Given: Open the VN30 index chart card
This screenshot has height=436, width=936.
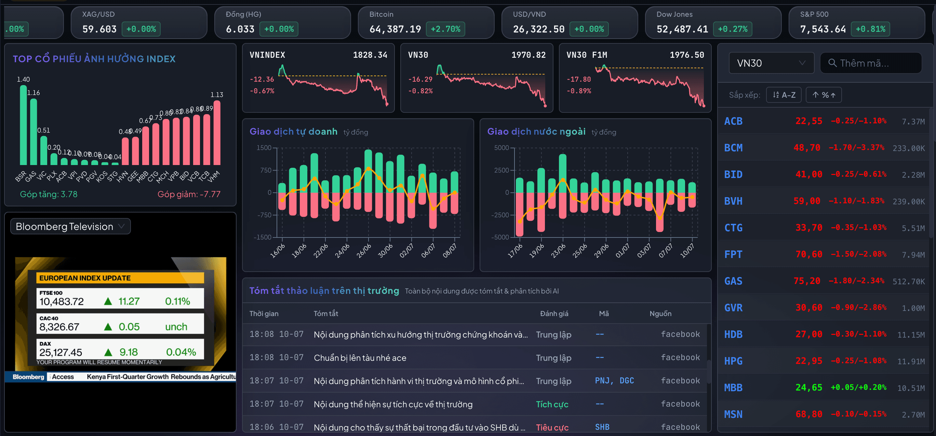Looking at the screenshot, I should pos(477,78).
